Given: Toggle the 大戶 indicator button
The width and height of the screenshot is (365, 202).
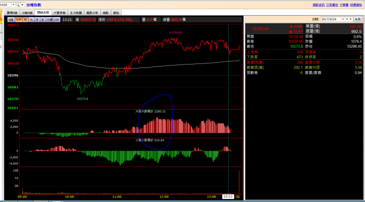Looking at the screenshot, I should (x=18, y=20).
